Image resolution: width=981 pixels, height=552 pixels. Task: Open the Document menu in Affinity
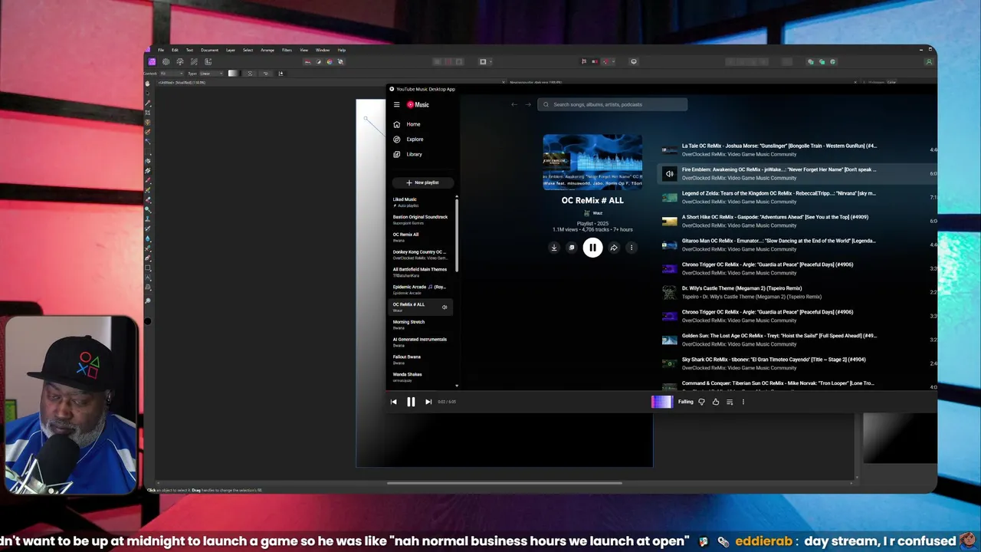(x=209, y=50)
